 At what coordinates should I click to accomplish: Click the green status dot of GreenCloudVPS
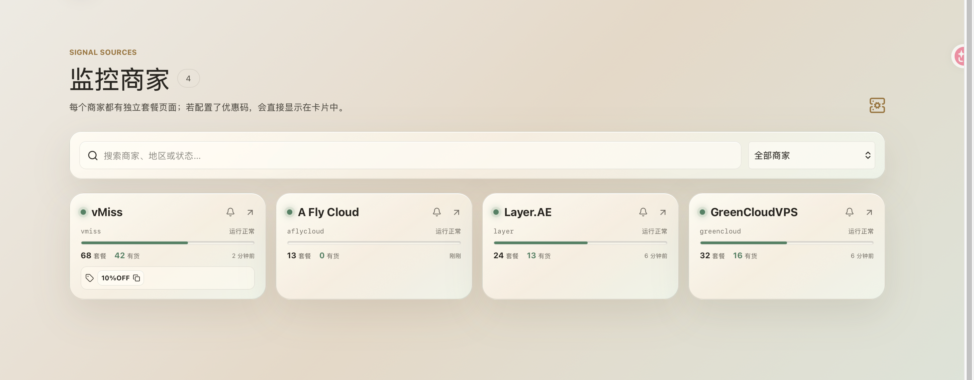(702, 212)
